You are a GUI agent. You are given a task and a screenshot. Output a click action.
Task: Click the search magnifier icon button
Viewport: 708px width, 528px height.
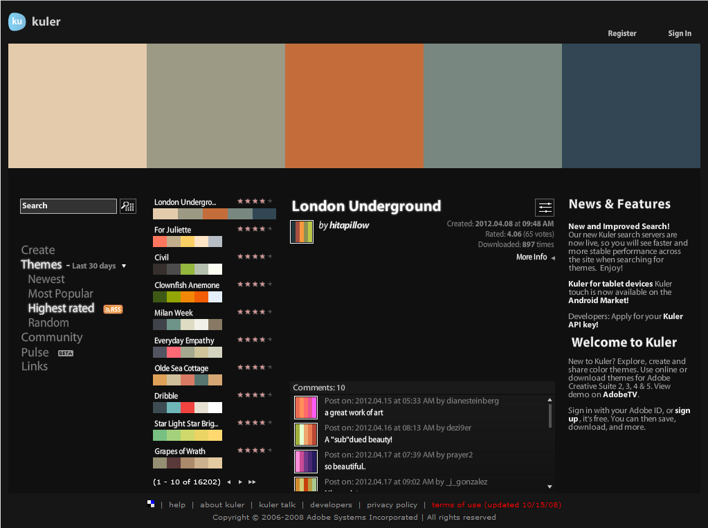[x=128, y=206]
